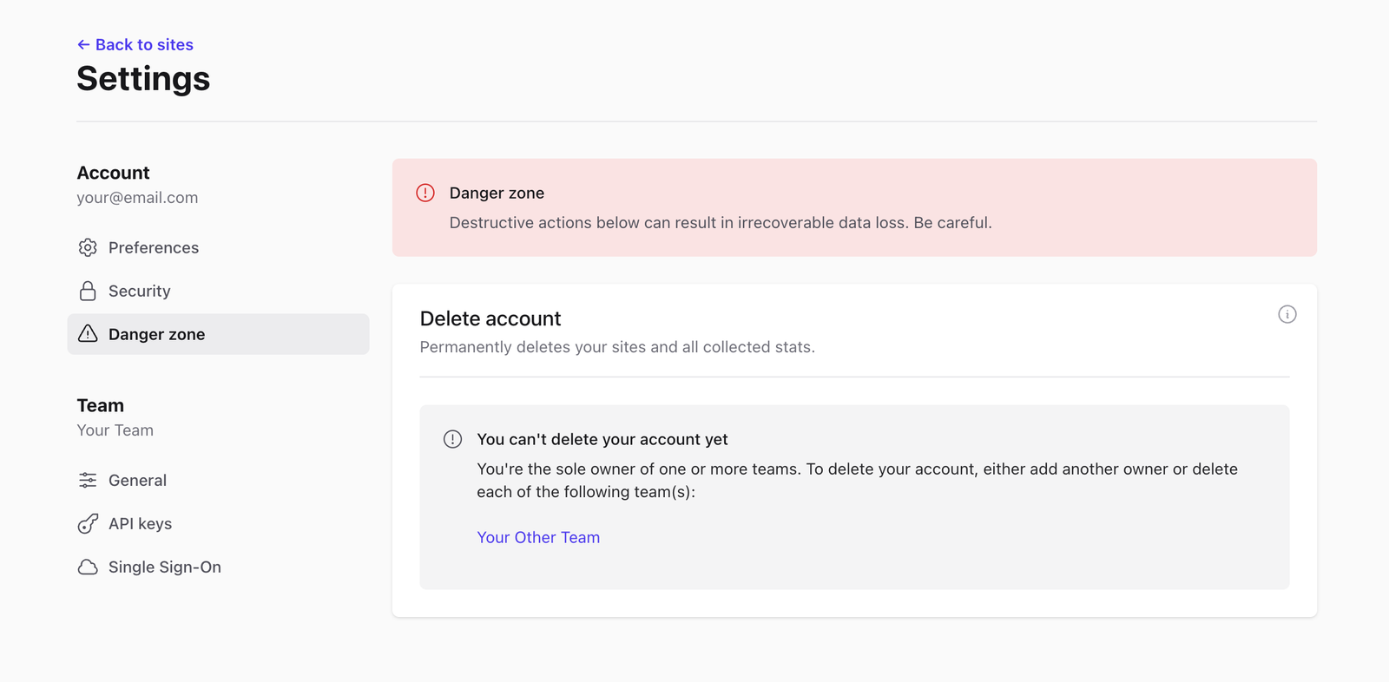Click 'Permanently deletes your sites' description

coord(617,347)
